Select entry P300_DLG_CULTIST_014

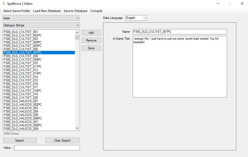point(39,77)
